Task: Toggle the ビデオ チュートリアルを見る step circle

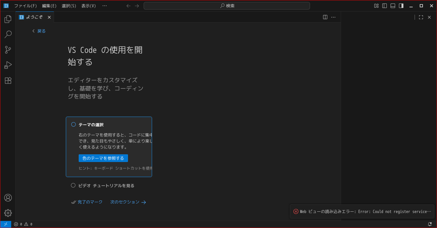Action: click(73, 185)
